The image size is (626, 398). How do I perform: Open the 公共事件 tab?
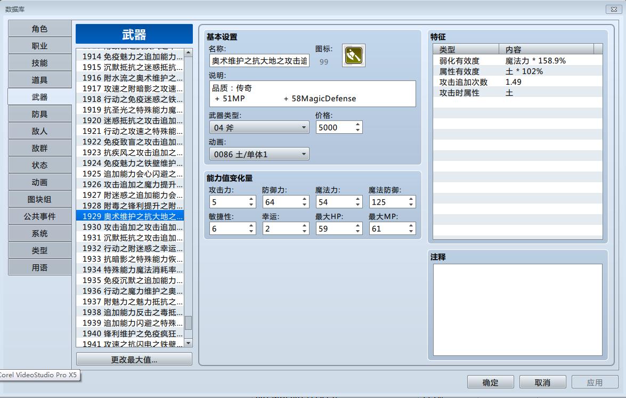(39, 216)
